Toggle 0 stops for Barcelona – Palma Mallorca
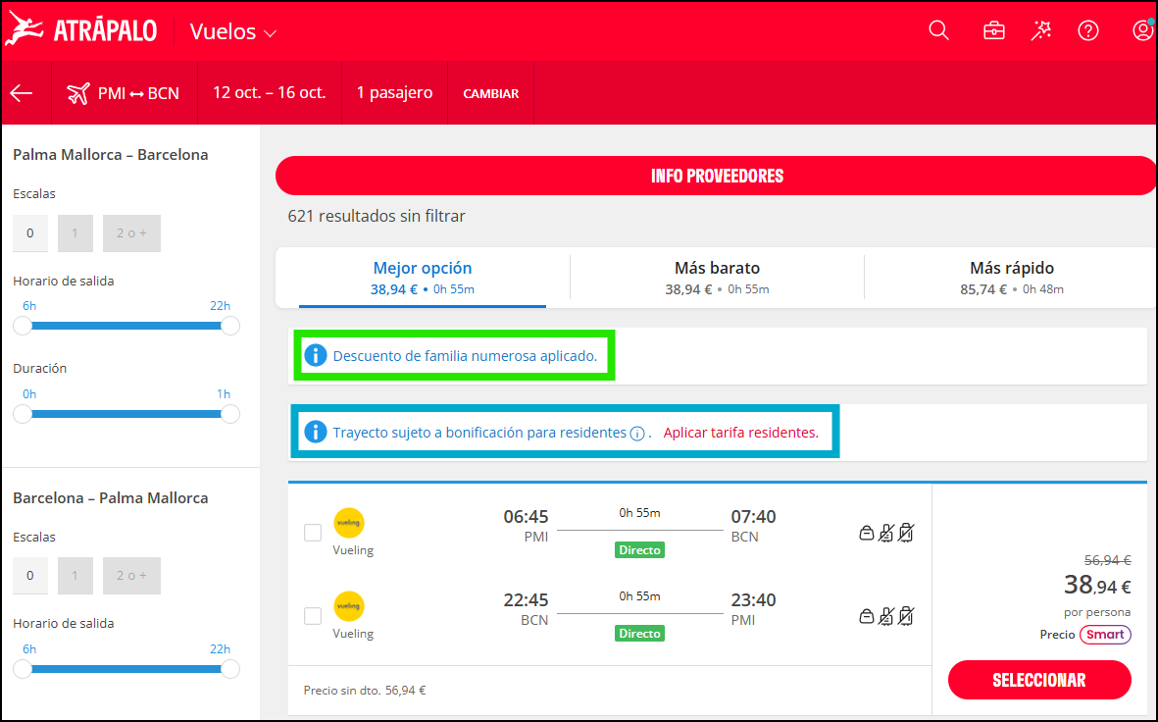The height and width of the screenshot is (722, 1158). pyautogui.click(x=30, y=576)
